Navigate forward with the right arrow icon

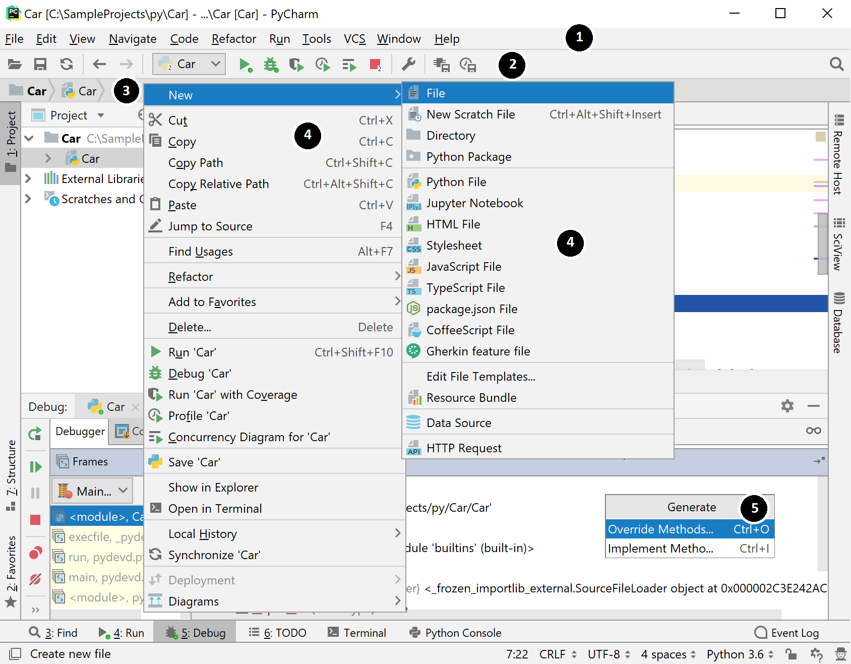126,64
